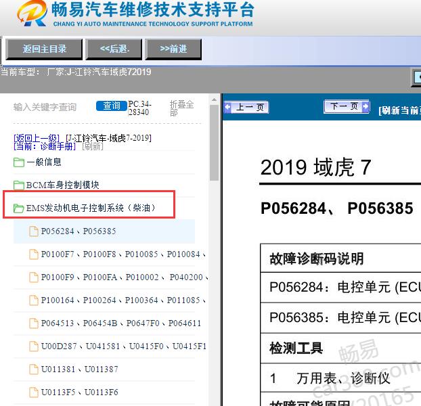Click the 当前:诊断手册 link
Image resolution: width=421 pixels, height=406 pixels.
[x=45, y=146]
